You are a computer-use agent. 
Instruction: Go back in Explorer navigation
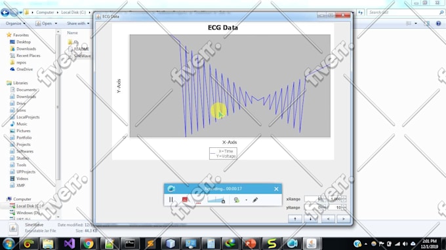tap(5, 12)
